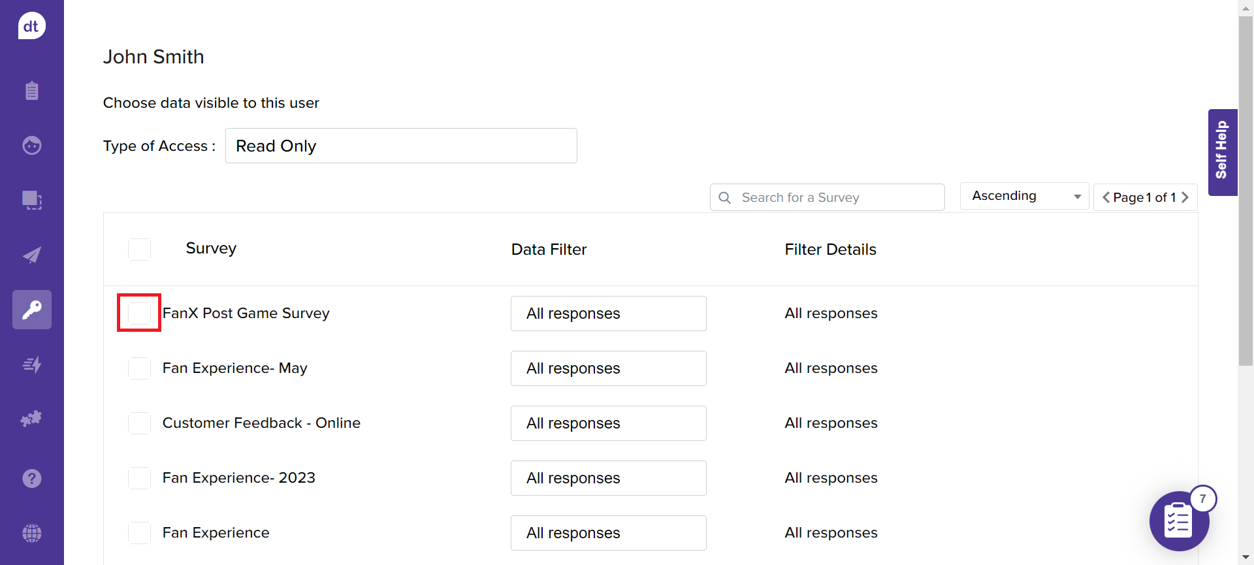Viewport: 1254px width, 565px height.
Task: Click the globe language icon in sidebar
Action: tap(31, 534)
